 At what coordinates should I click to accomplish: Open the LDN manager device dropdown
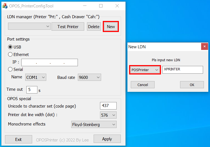click(29, 26)
